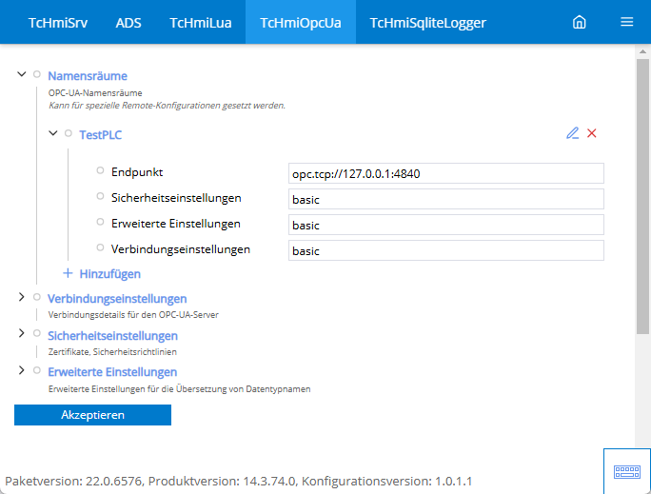
Task: Click the OPC-UA-Namensräume description text
Action: point(95,93)
